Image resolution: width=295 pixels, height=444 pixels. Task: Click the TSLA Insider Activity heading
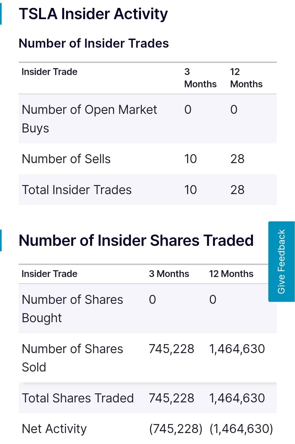tap(93, 14)
